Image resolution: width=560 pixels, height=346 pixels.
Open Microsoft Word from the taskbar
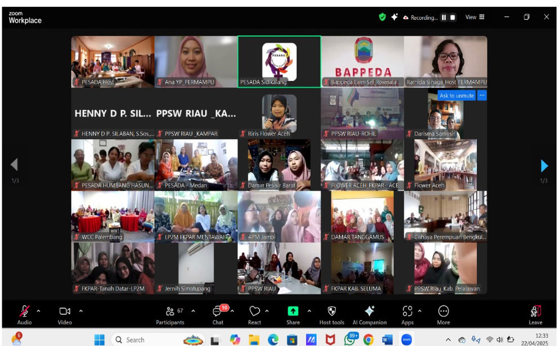click(x=387, y=340)
